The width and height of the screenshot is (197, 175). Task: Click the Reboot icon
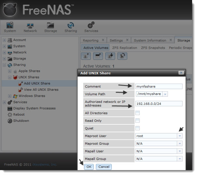point(10,115)
